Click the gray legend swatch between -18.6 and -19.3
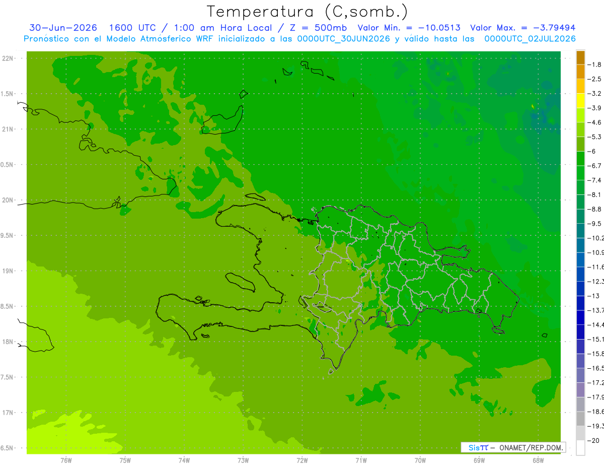The image size is (604, 467). [x=580, y=419]
